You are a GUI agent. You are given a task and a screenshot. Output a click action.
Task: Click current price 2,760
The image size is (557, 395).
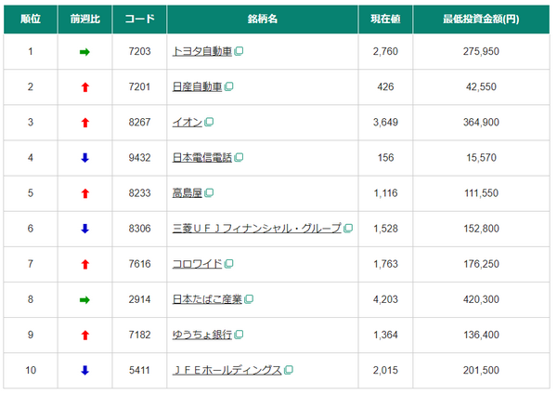tap(385, 51)
